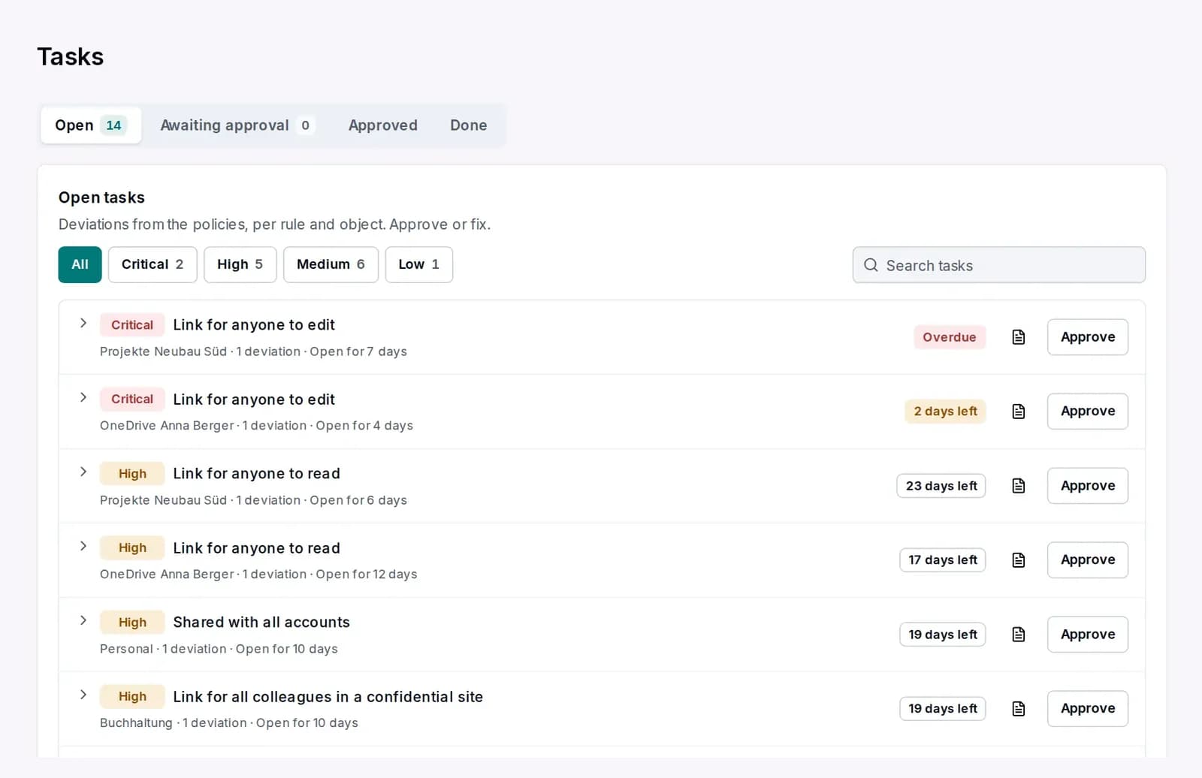Screen dimensions: 1202x778
Task: Open document icon for the Buchhaltung task
Action: coord(1018,709)
